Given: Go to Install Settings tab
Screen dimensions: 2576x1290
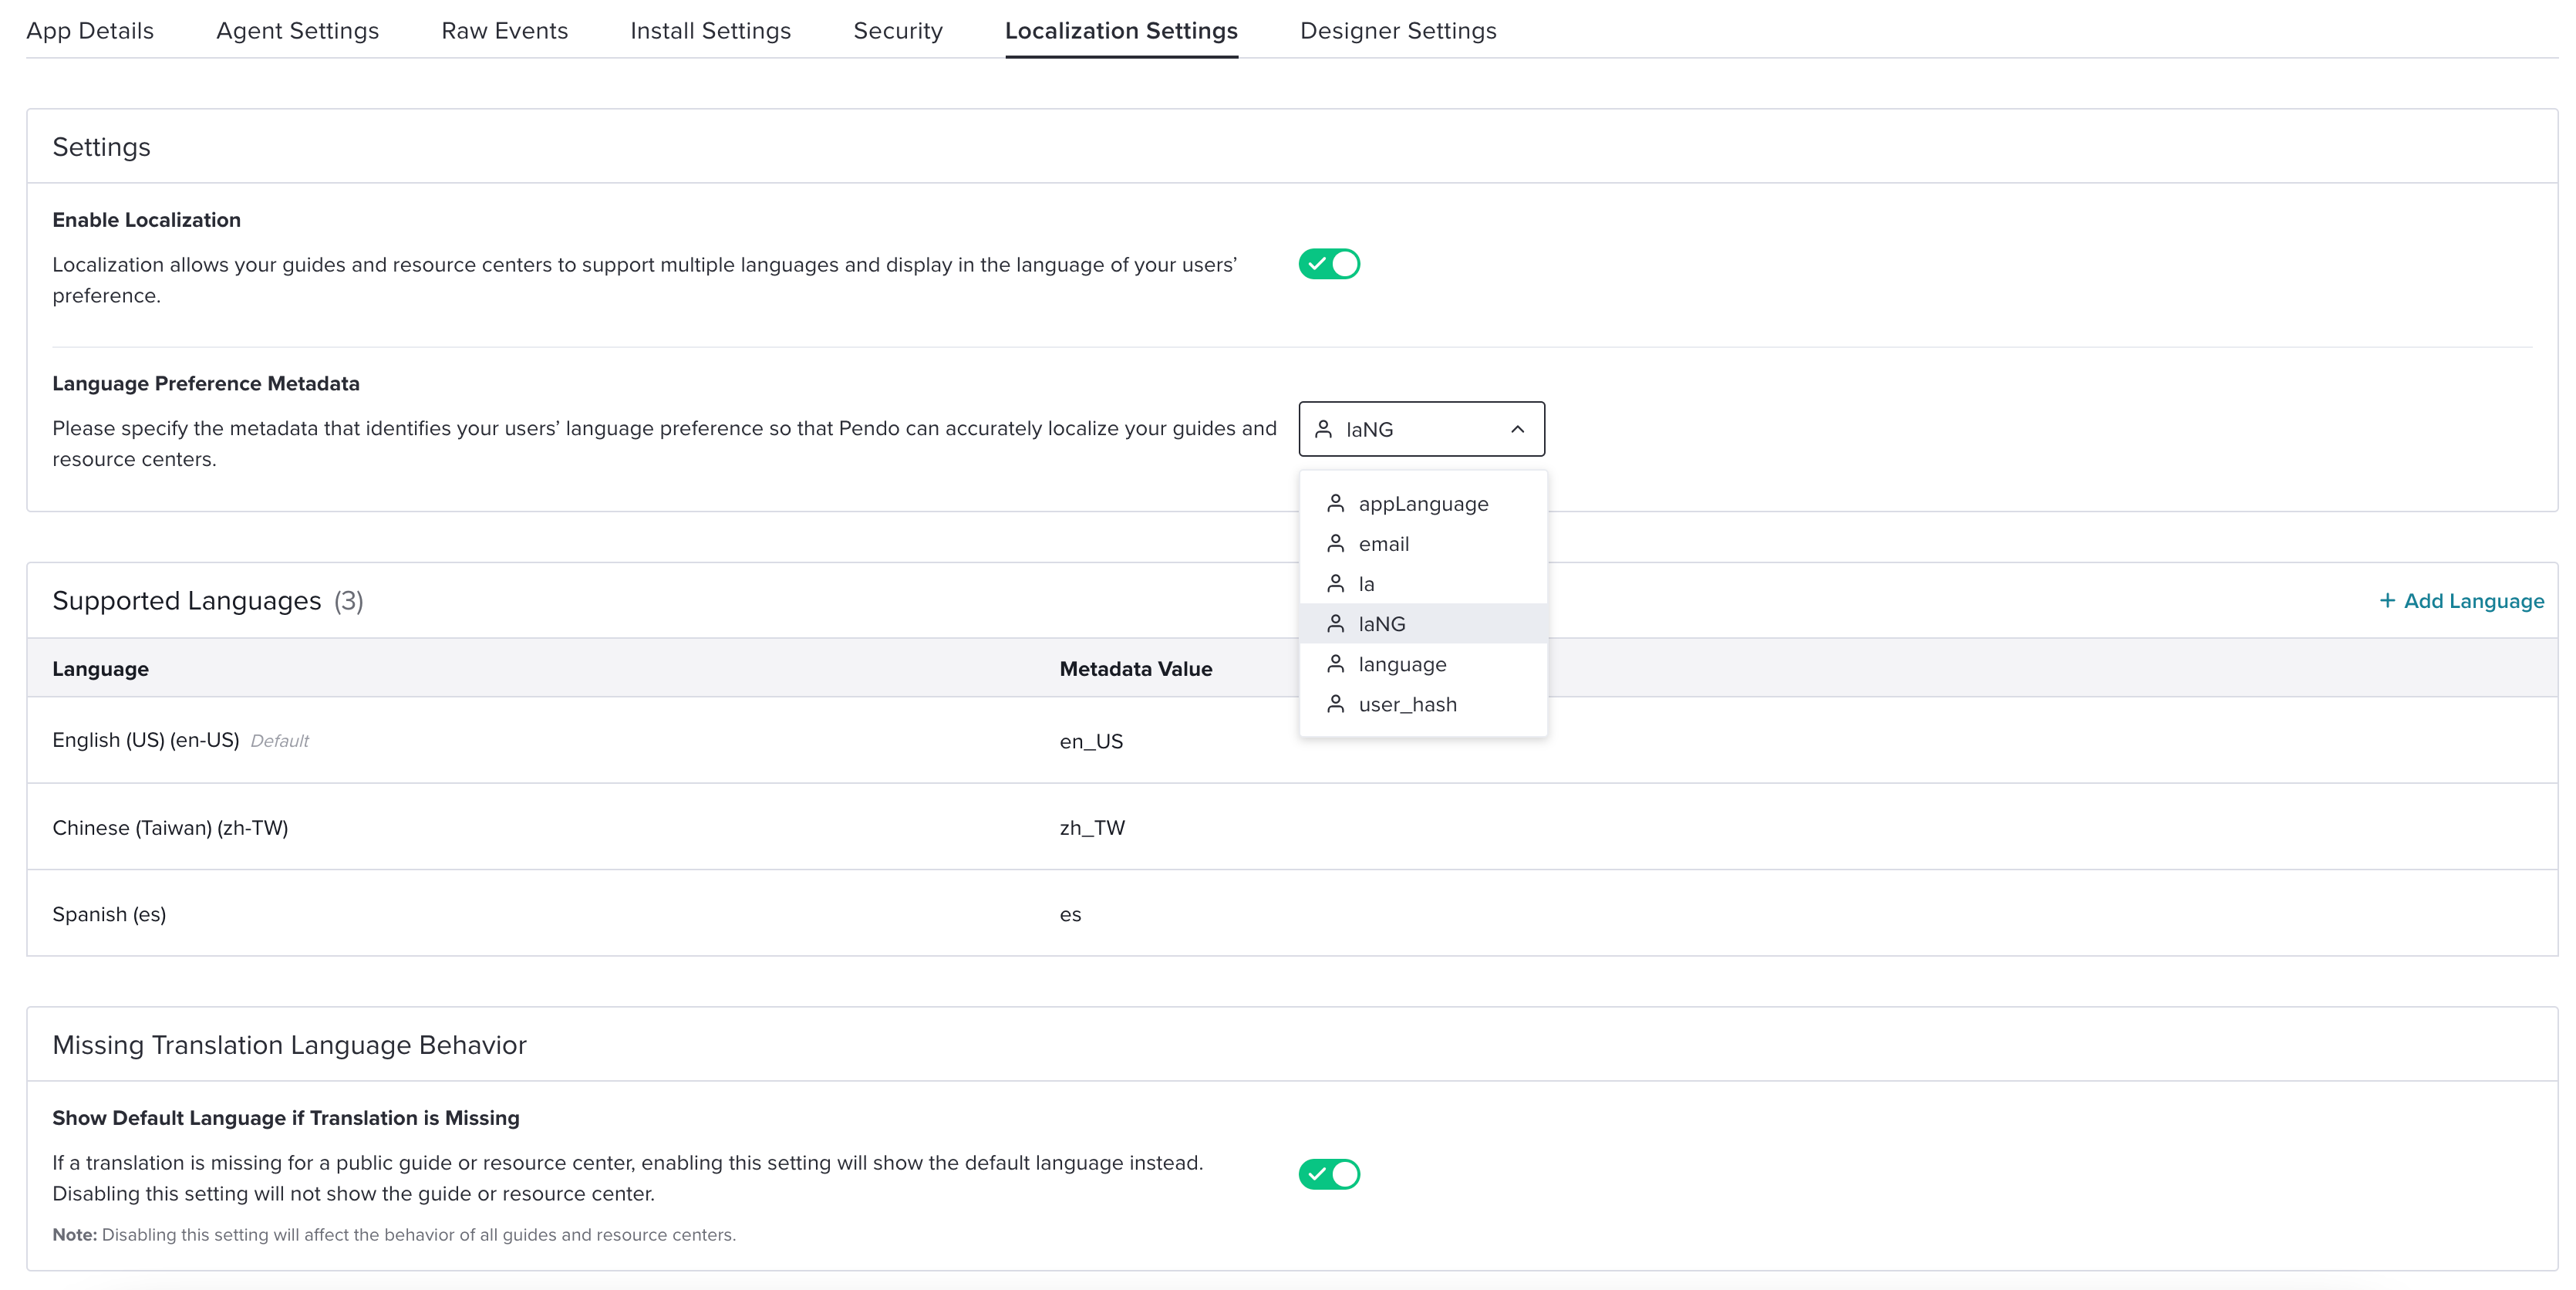Looking at the screenshot, I should pos(711,31).
